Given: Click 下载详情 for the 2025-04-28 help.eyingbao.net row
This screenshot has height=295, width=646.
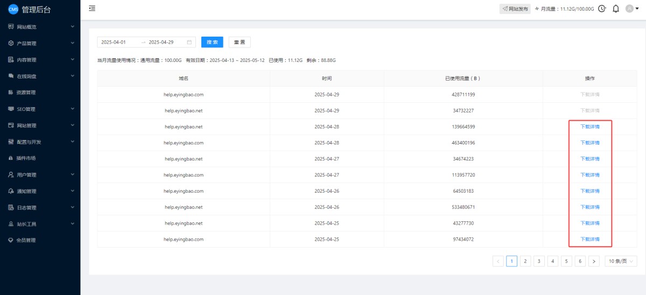Looking at the screenshot, I should tap(589, 127).
